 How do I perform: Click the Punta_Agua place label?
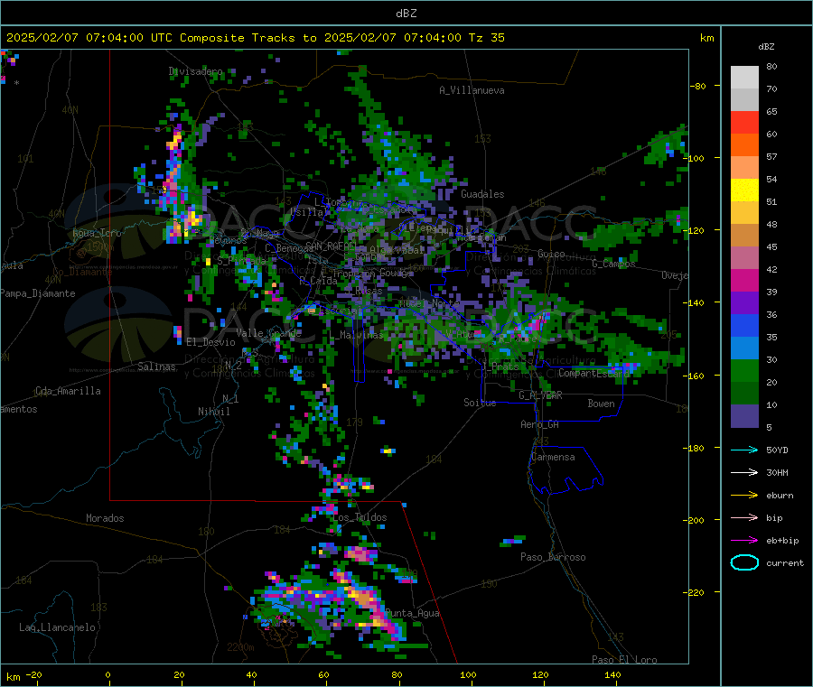click(412, 614)
